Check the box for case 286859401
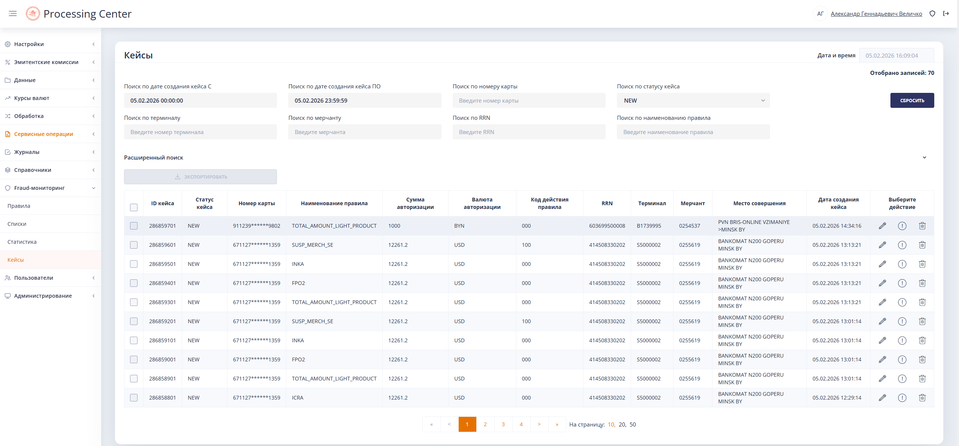Screen dimensions: 959x446 point(134,283)
